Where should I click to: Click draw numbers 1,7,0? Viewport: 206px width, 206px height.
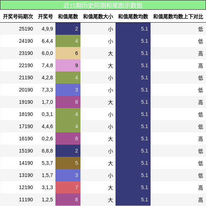pyautogui.click(x=47, y=102)
